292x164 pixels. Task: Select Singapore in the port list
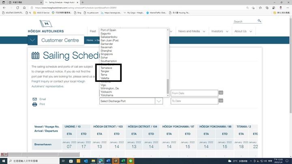pyautogui.click(x=107, y=54)
